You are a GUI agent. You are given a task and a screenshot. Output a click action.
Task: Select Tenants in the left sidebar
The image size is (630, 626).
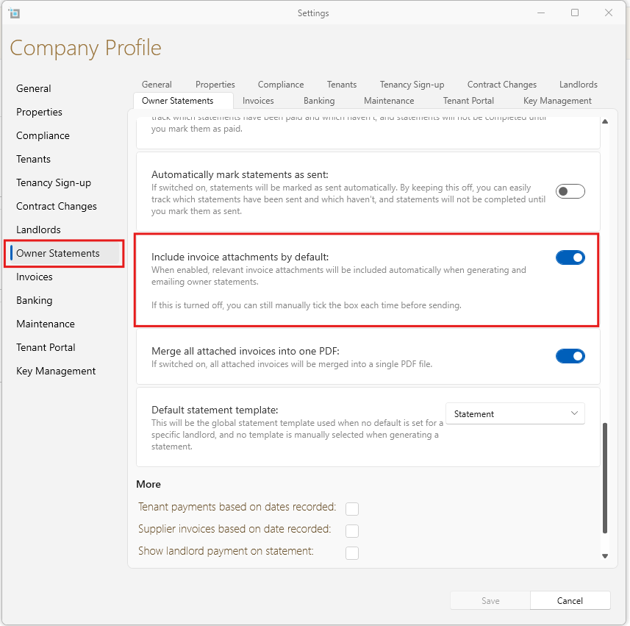[33, 159]
